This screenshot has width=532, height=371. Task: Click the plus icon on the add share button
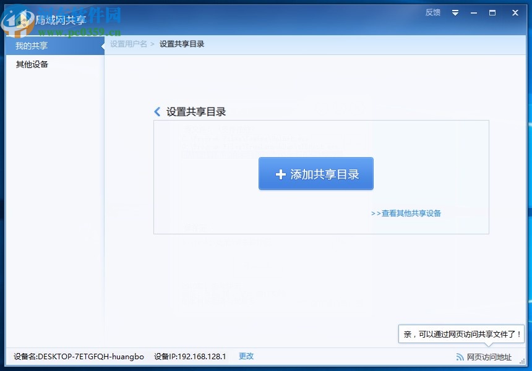point(281,173)
